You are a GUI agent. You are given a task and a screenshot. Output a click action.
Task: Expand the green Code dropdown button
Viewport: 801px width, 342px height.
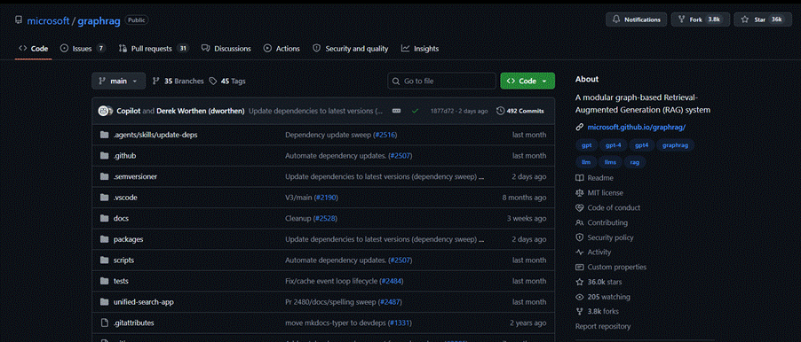pos(527,81)
